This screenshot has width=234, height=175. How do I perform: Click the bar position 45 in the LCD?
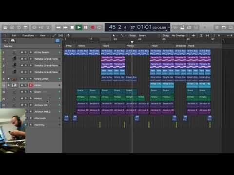tap(112, 27)
